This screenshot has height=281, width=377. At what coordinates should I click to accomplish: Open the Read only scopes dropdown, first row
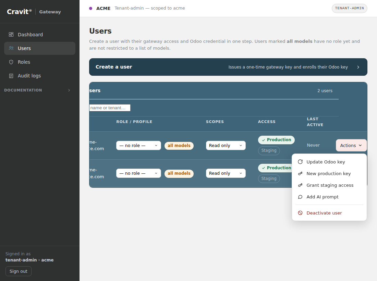click(226, 145)
